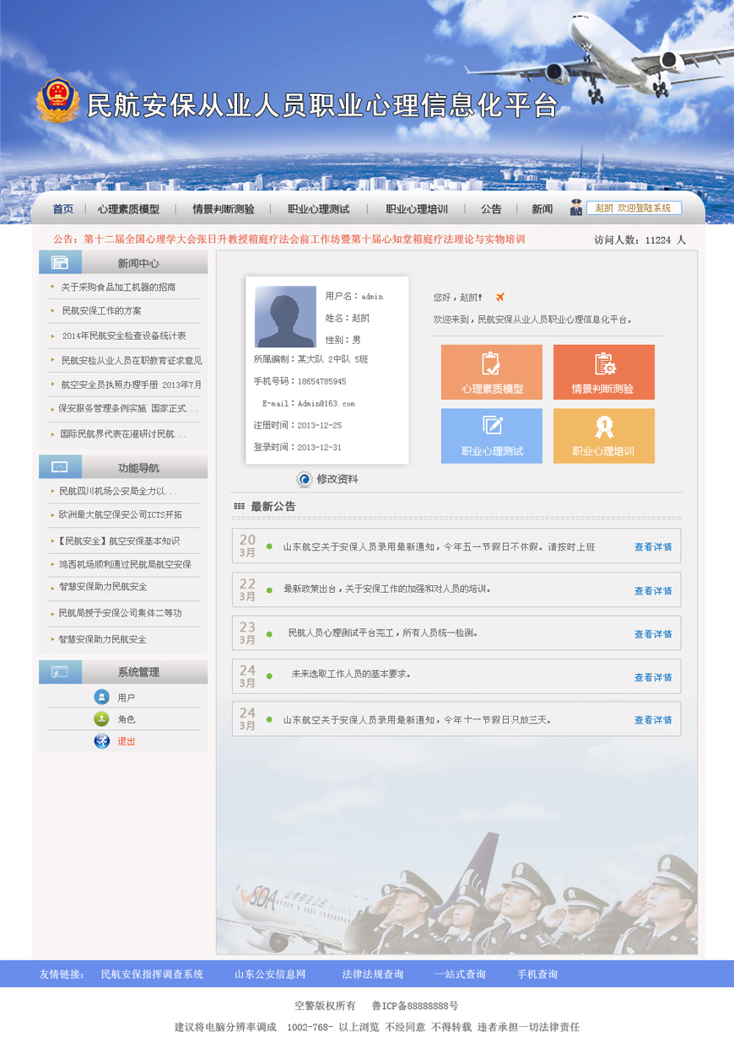The image size is (734, 1043).
Task: Click the 退出 globe icon to log out
Action: coord(101,741)
